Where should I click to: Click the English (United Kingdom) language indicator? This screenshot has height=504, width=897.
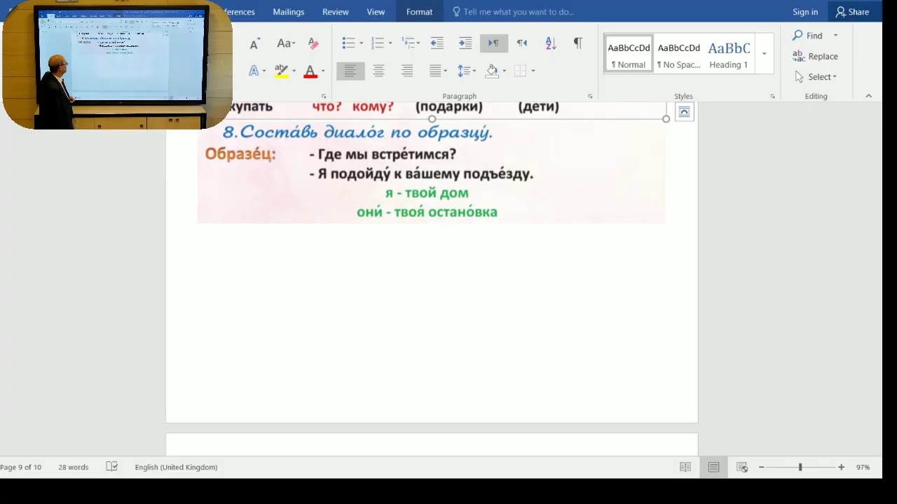(176, 467)
